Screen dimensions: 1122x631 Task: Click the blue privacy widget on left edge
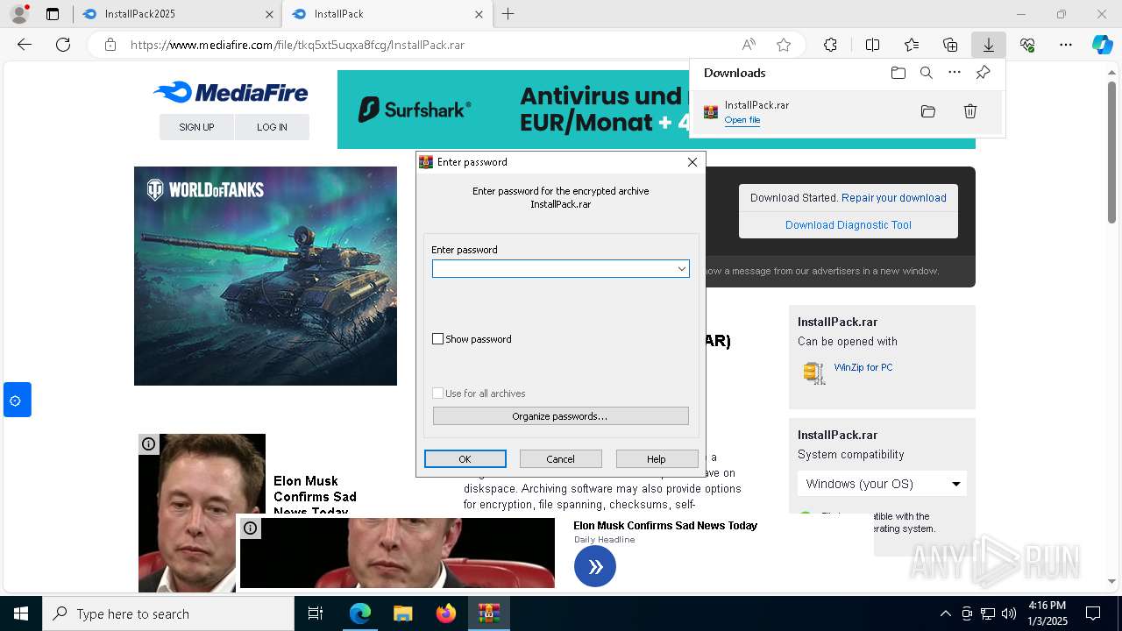[17, 401]
